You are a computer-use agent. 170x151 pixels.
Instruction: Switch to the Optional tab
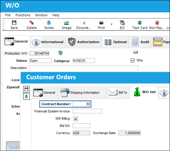pyautogui.click(x=115, y=42)
